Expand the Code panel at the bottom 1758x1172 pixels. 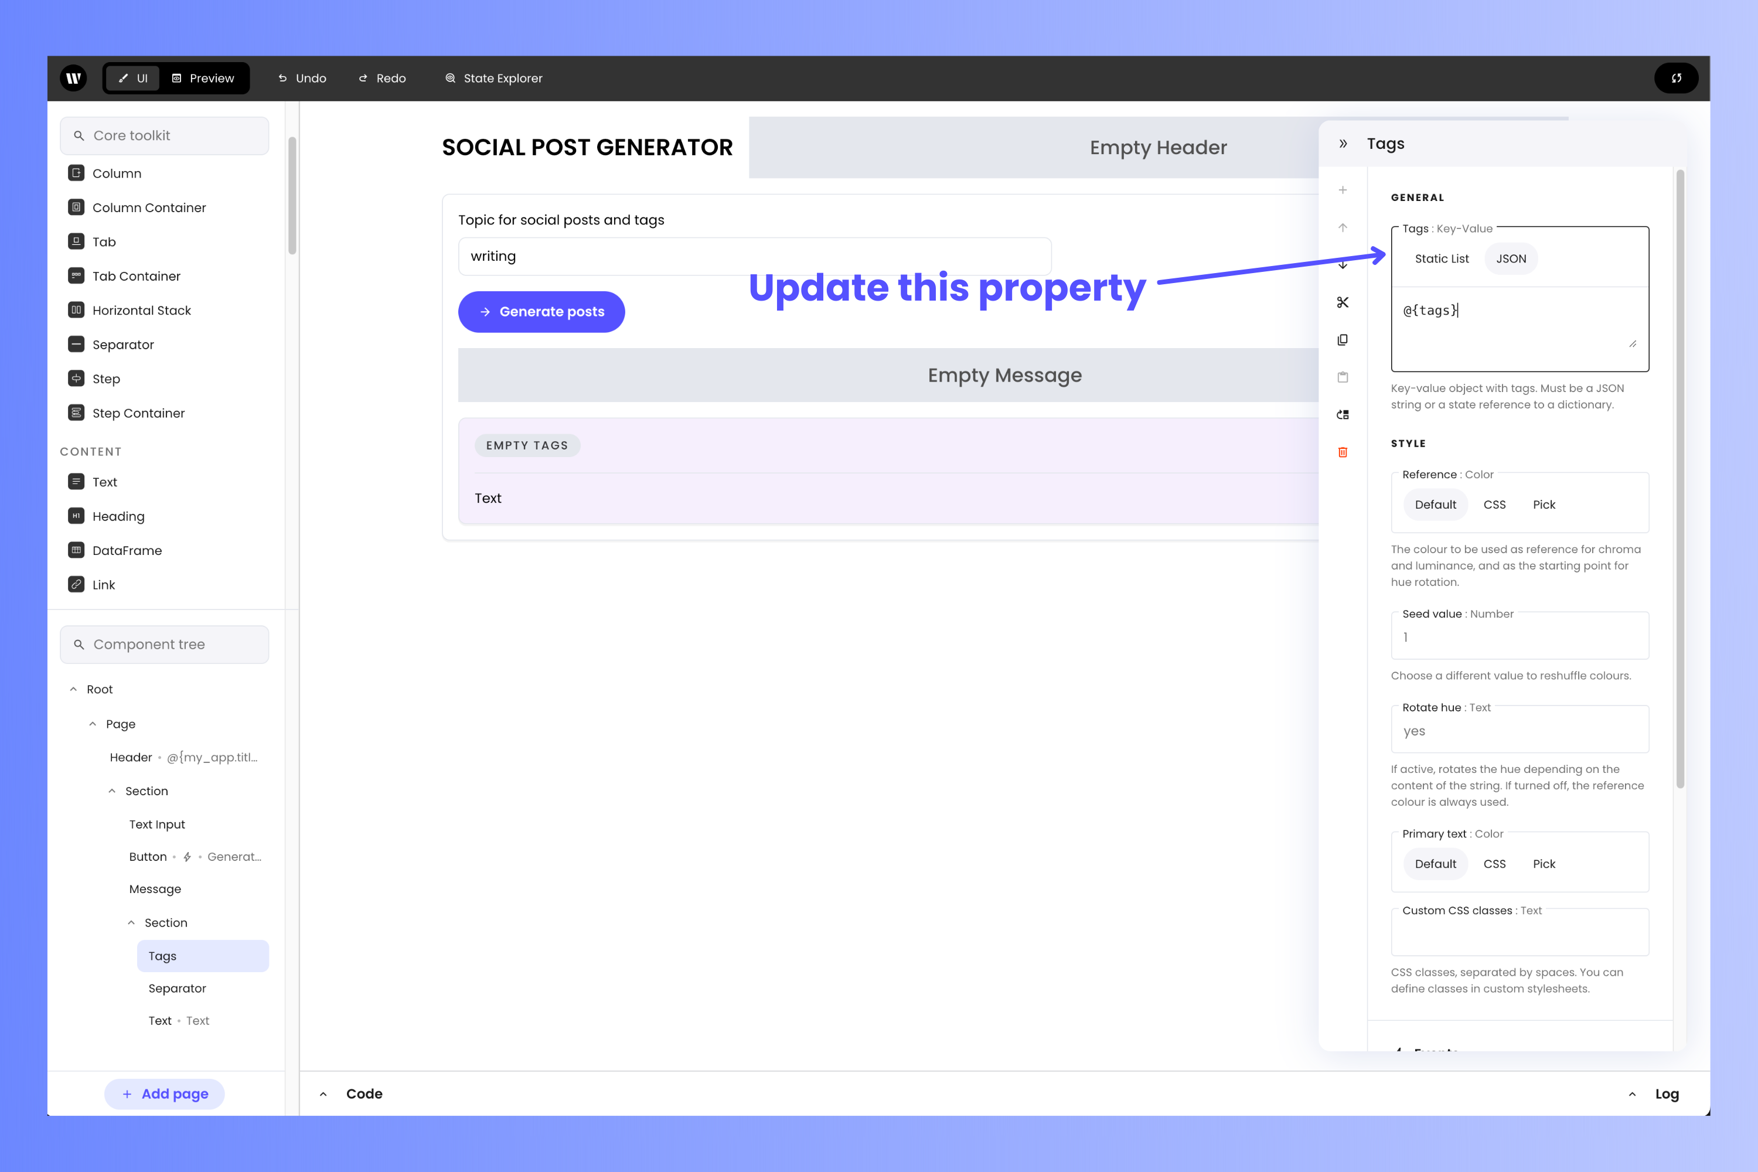pos(323,1093)
